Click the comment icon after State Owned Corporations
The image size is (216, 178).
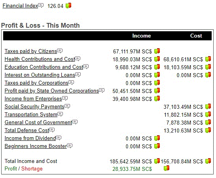(x=102, y=90)
